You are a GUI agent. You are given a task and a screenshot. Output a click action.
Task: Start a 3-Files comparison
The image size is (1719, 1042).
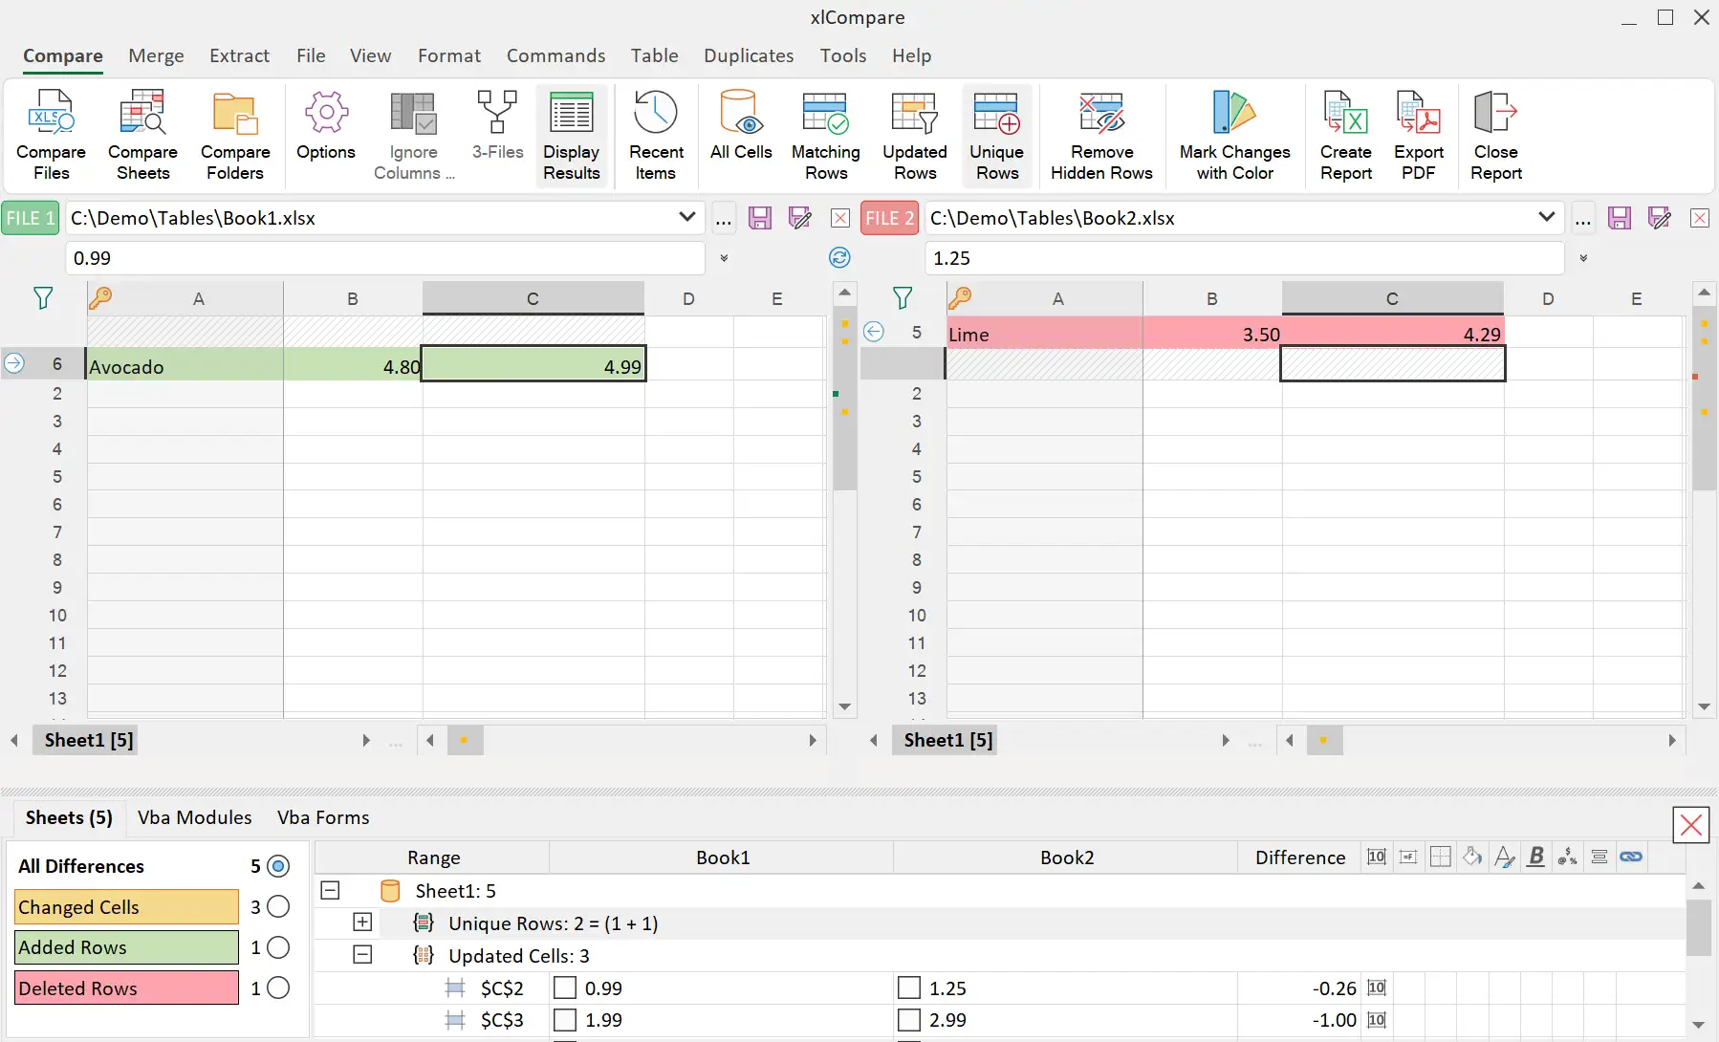coord(497,126)
